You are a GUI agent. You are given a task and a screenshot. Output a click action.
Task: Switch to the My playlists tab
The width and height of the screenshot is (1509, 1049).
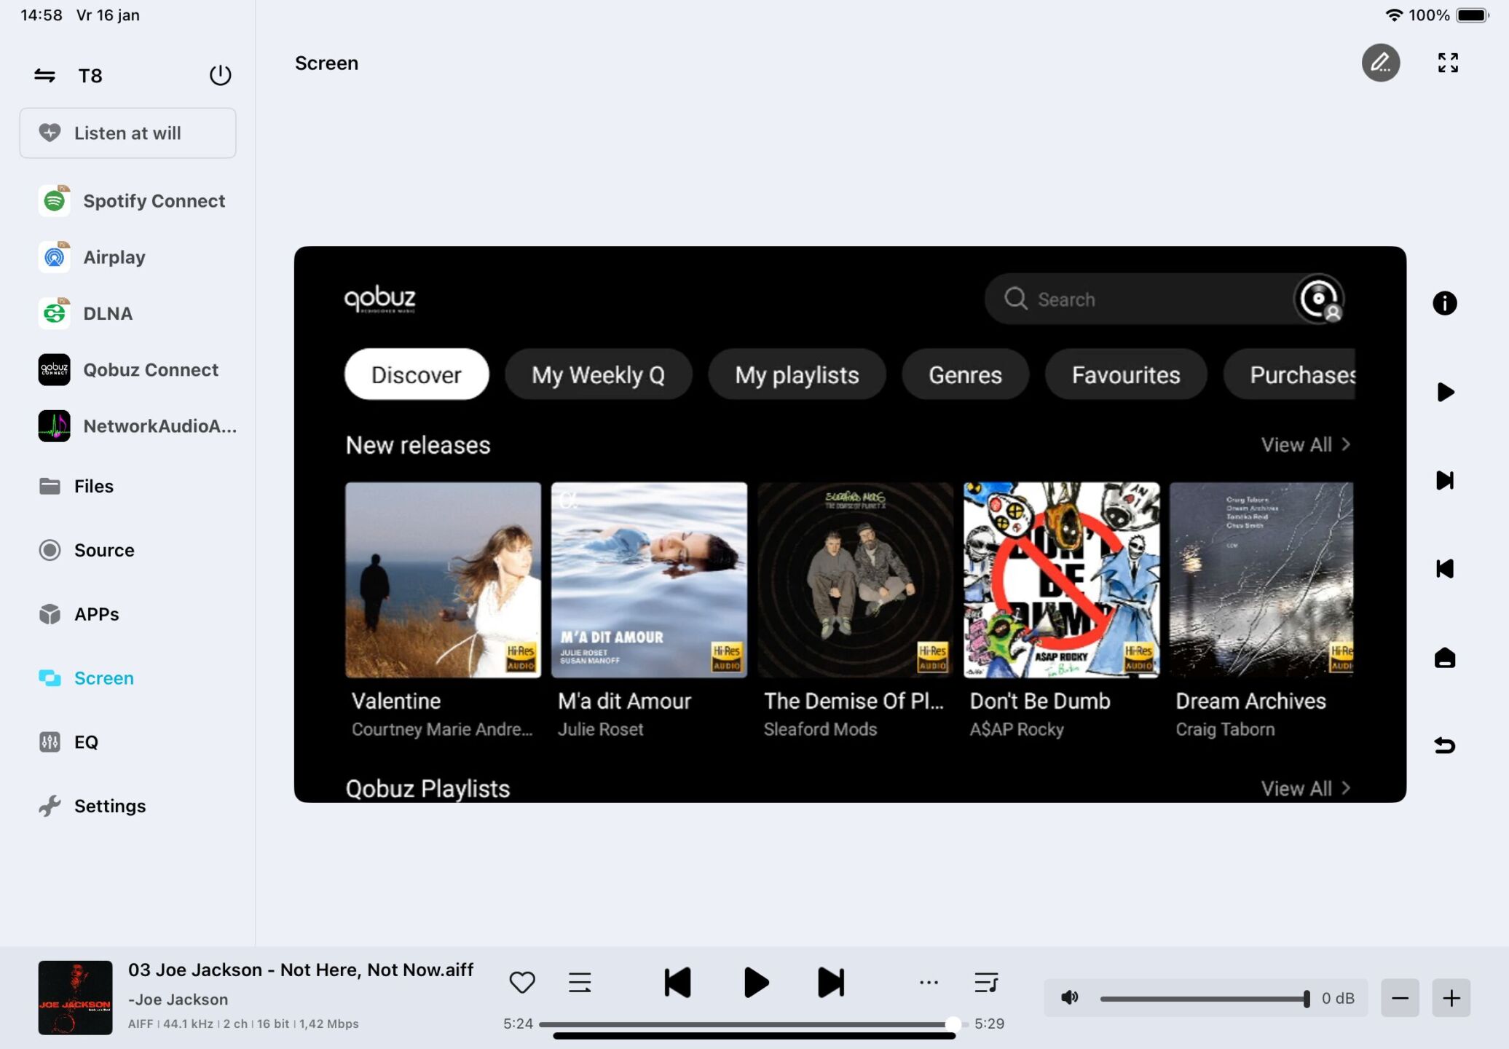tap(797, 374)
